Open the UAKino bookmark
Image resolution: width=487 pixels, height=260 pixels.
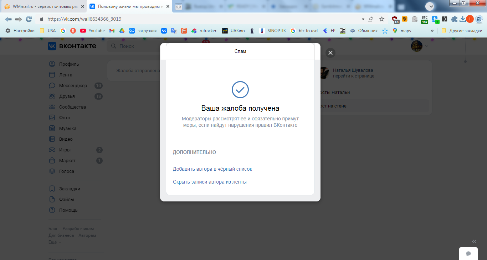tap(234, 31)
